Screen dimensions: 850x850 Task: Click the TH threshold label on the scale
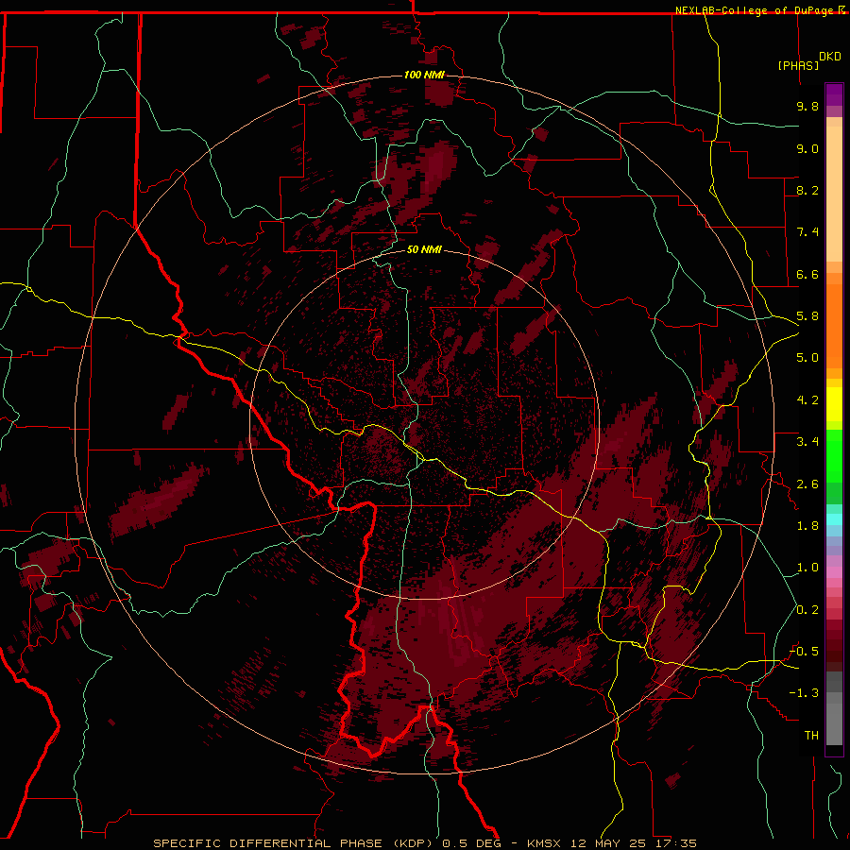[811, 736]
